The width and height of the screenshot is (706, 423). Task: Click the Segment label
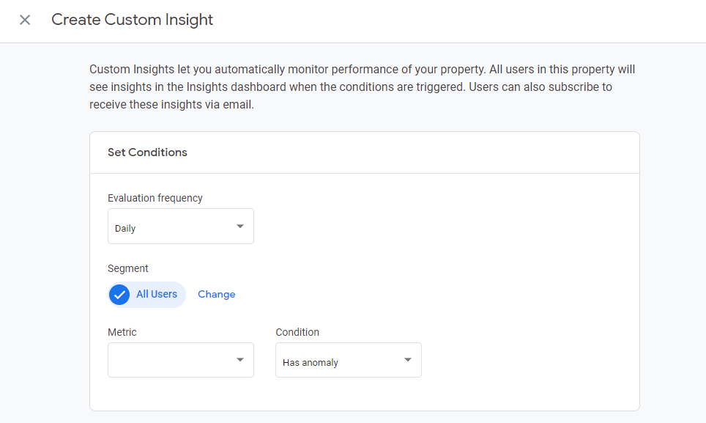pos(128,268)
